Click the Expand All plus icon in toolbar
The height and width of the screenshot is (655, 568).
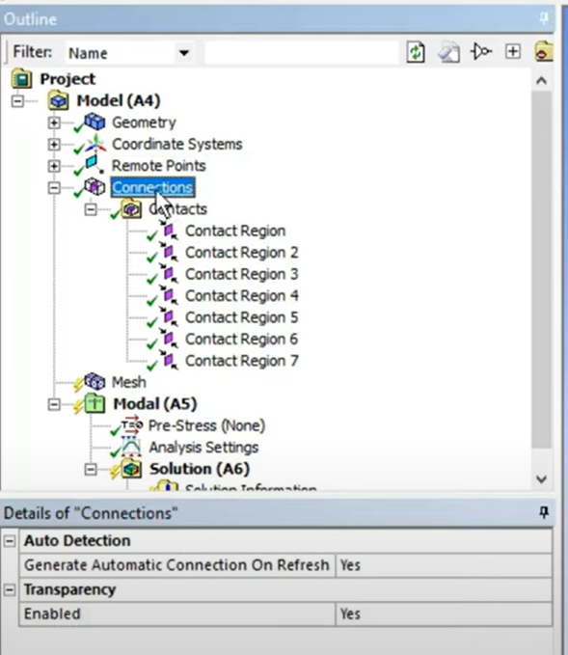(x=512, y=52)
